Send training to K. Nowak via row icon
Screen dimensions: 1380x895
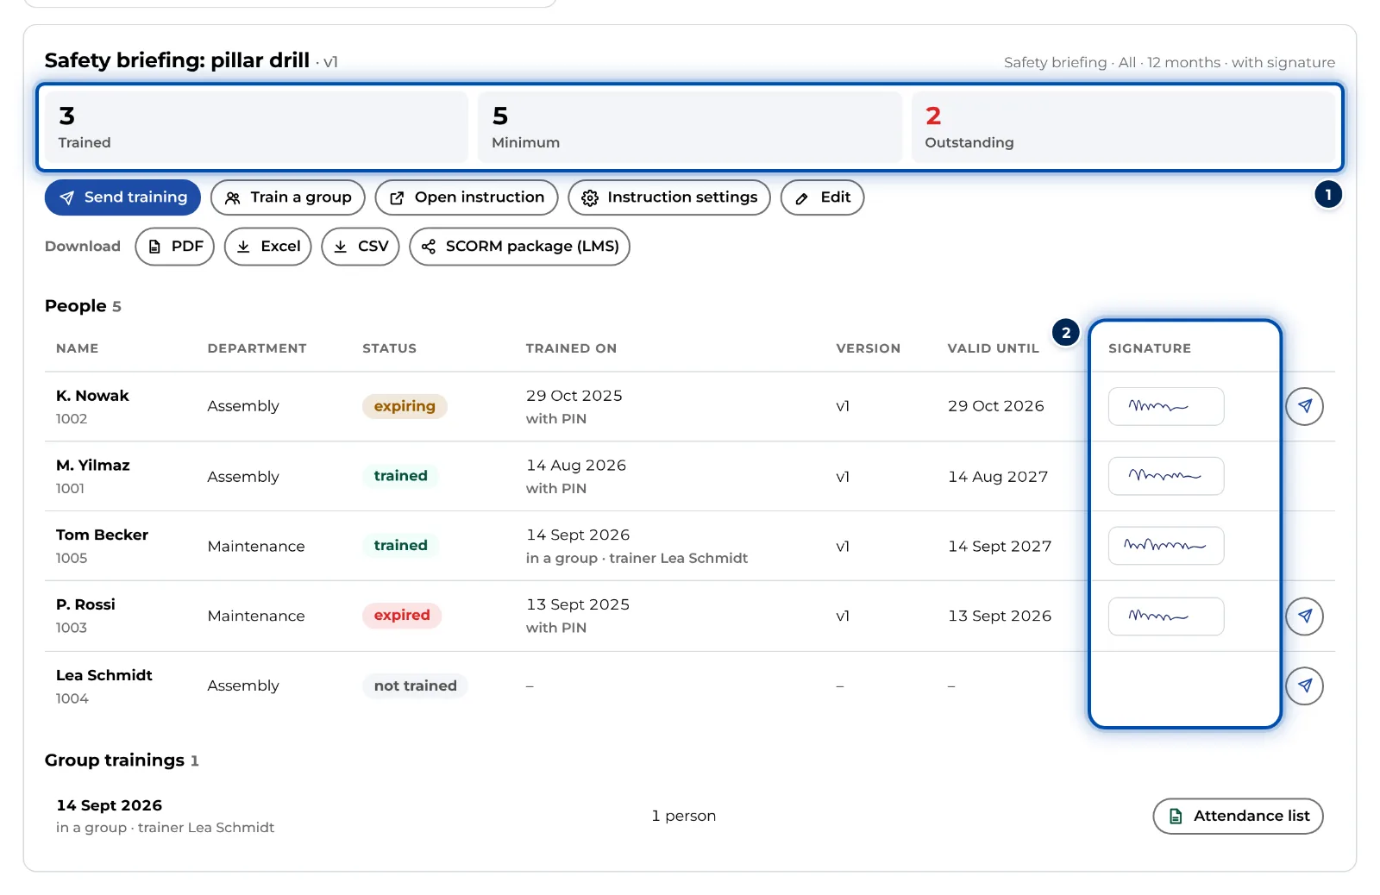[1304, 406]
